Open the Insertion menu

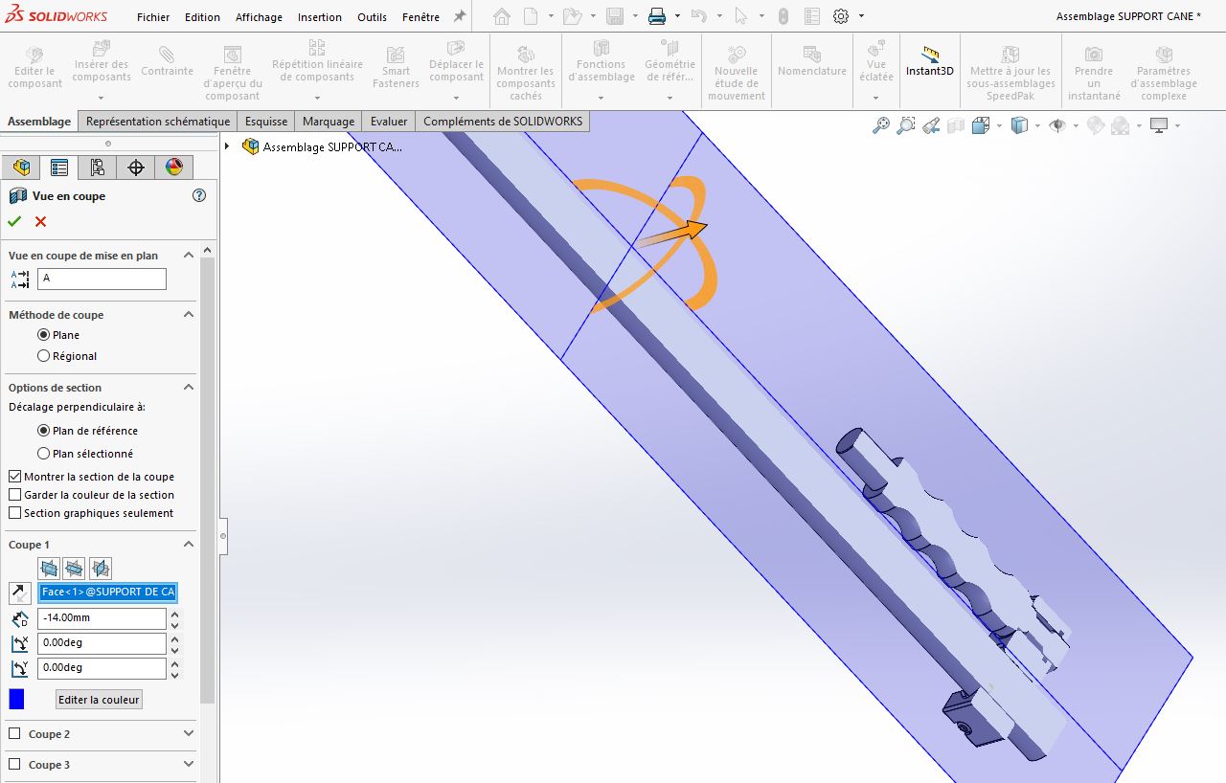(319, 17)
